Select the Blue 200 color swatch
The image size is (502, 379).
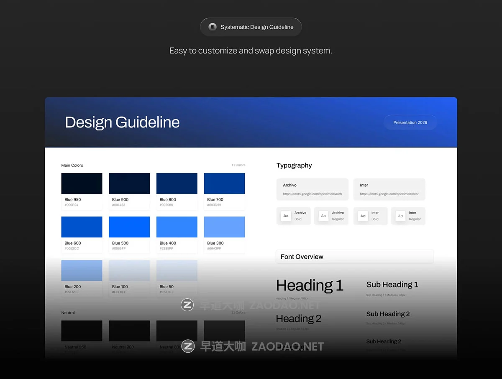pos(82,271)
